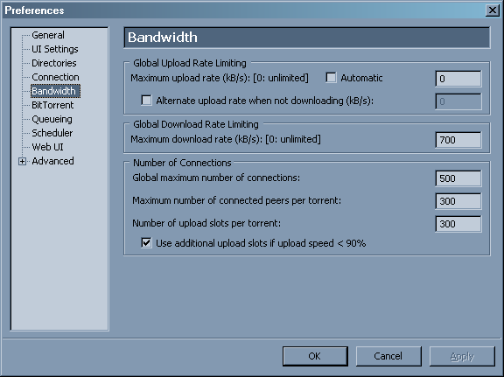Go to Directories preferences

pyautogui.click(x=54, y=63)
